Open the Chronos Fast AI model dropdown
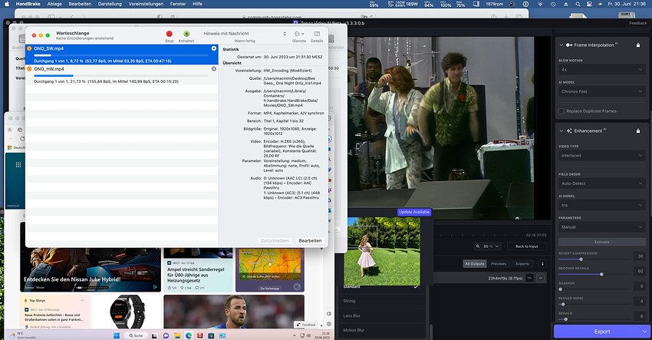The image size is (652, 340). pos(601,91)
